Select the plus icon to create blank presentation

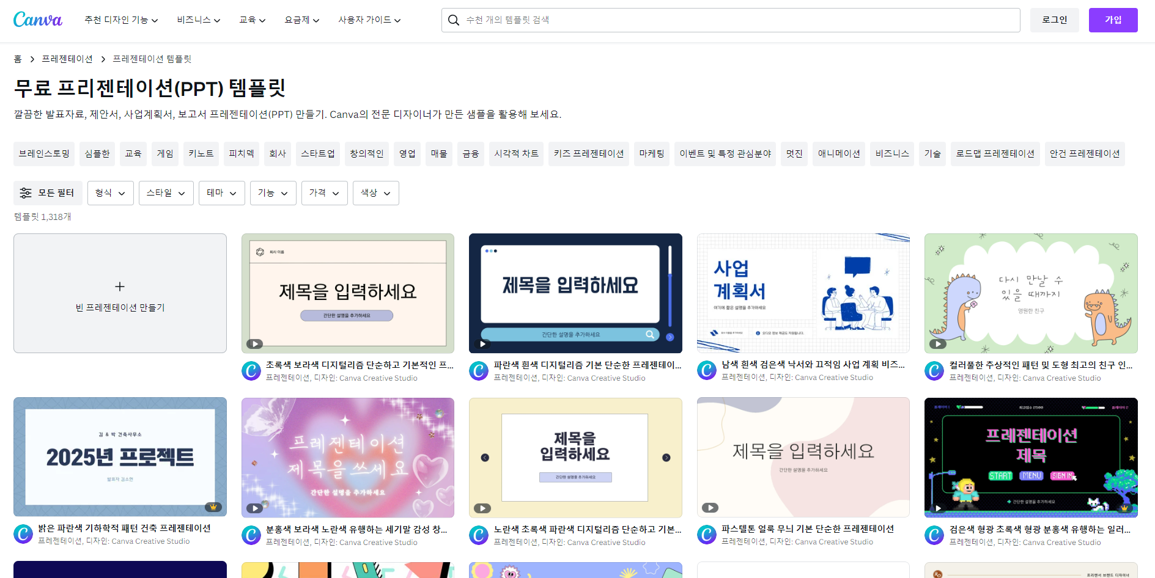[120, 286]
